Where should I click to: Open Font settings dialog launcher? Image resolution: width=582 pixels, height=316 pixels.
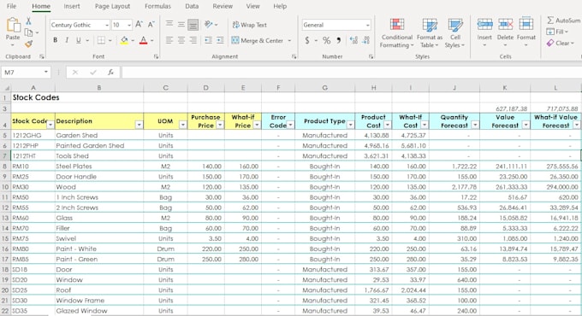pyautogui.click(x=157, y=56)
